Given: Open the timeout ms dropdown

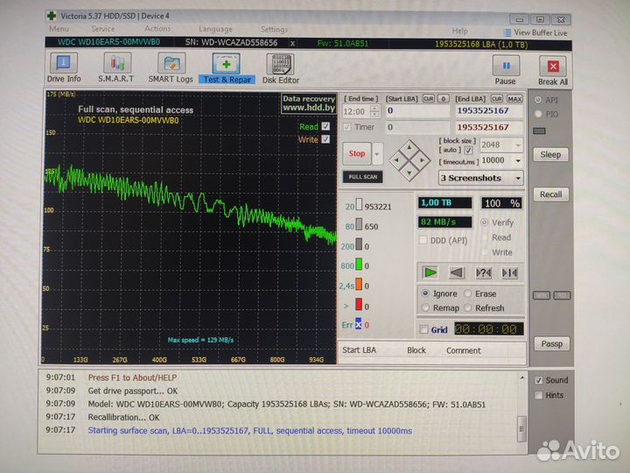Looking at the screenshot, I should (518, 161).
